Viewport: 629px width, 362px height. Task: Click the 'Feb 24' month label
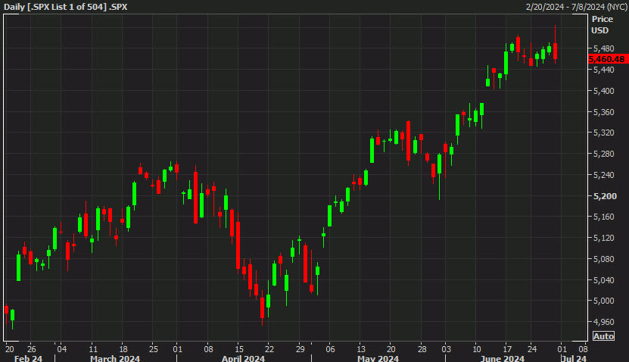pos(27,358)
